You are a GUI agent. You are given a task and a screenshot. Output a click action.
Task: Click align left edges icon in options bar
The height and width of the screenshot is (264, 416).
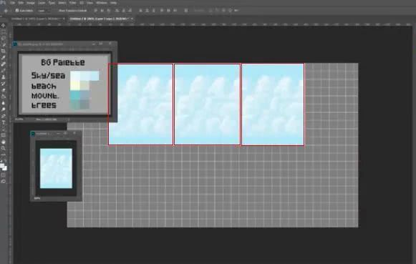(117, 11)
